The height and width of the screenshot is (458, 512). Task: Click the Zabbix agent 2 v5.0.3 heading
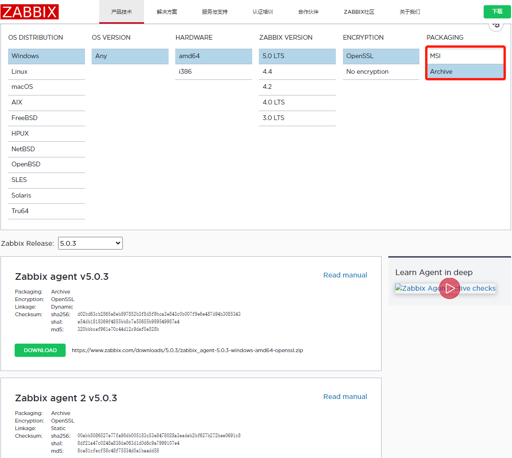coord(66,398)
